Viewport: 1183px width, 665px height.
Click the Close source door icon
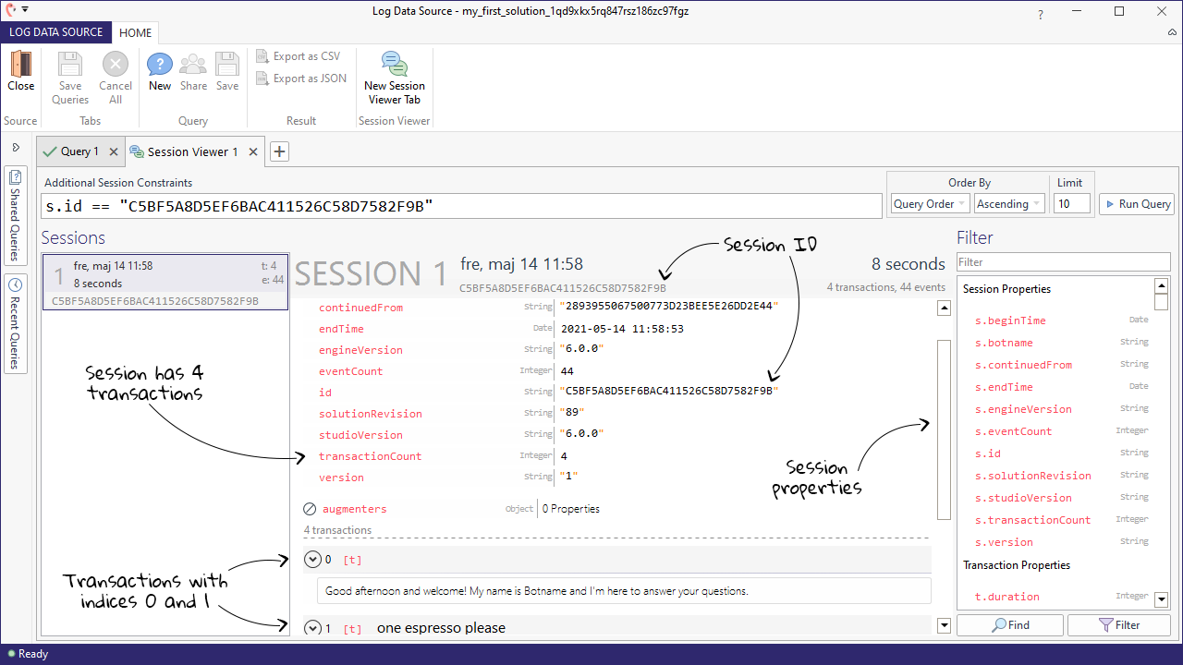point(20,64)
